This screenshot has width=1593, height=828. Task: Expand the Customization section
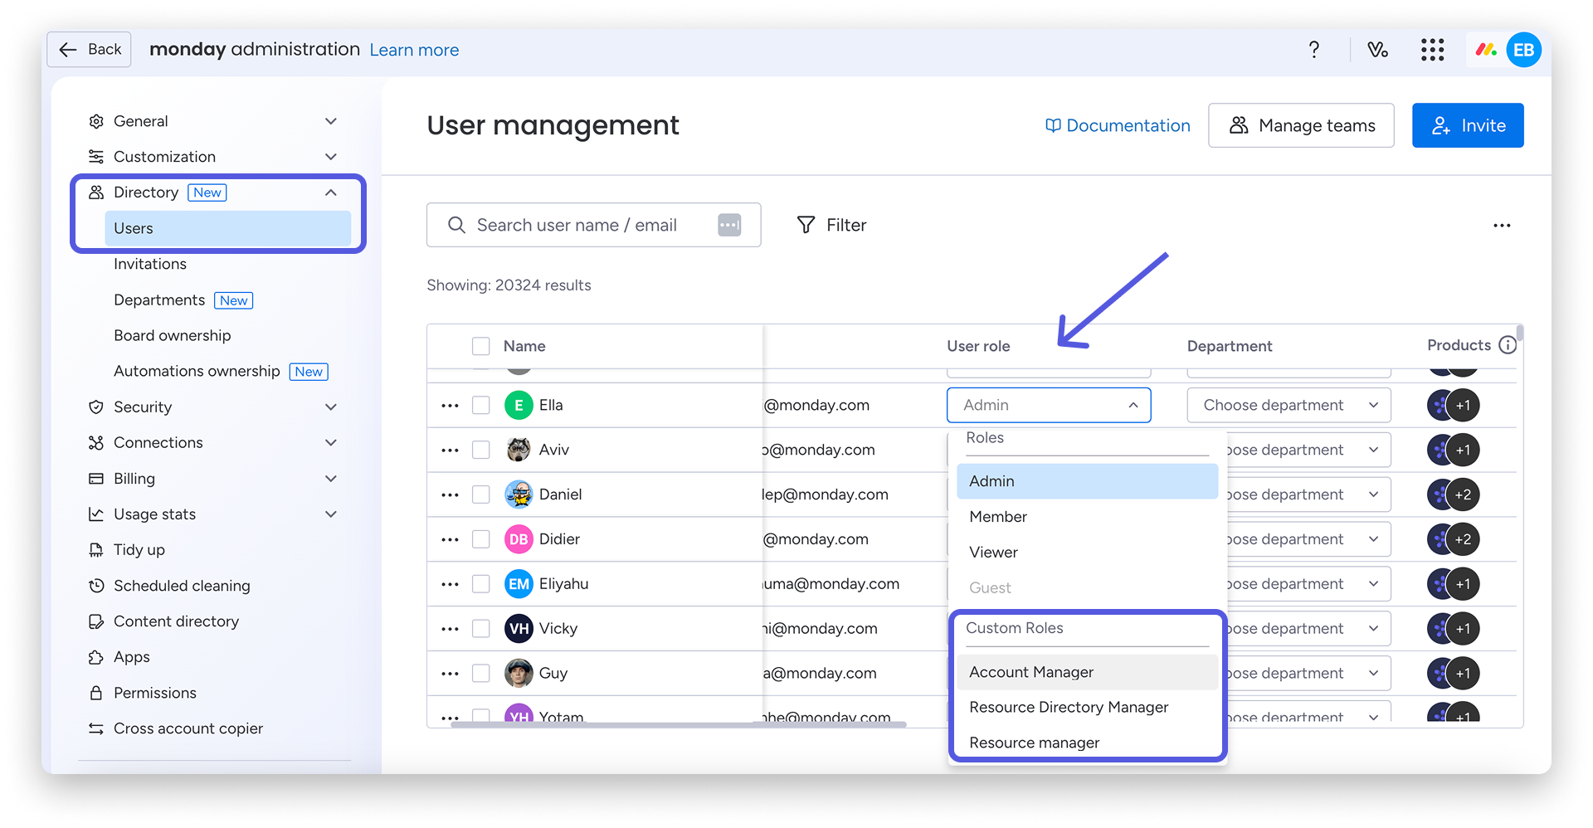point(331,157)
